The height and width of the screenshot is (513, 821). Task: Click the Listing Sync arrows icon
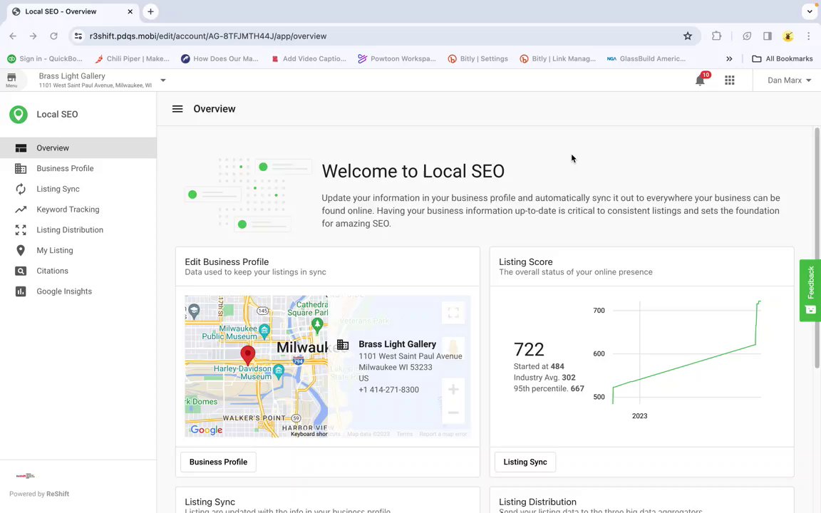tap(21, 189)
